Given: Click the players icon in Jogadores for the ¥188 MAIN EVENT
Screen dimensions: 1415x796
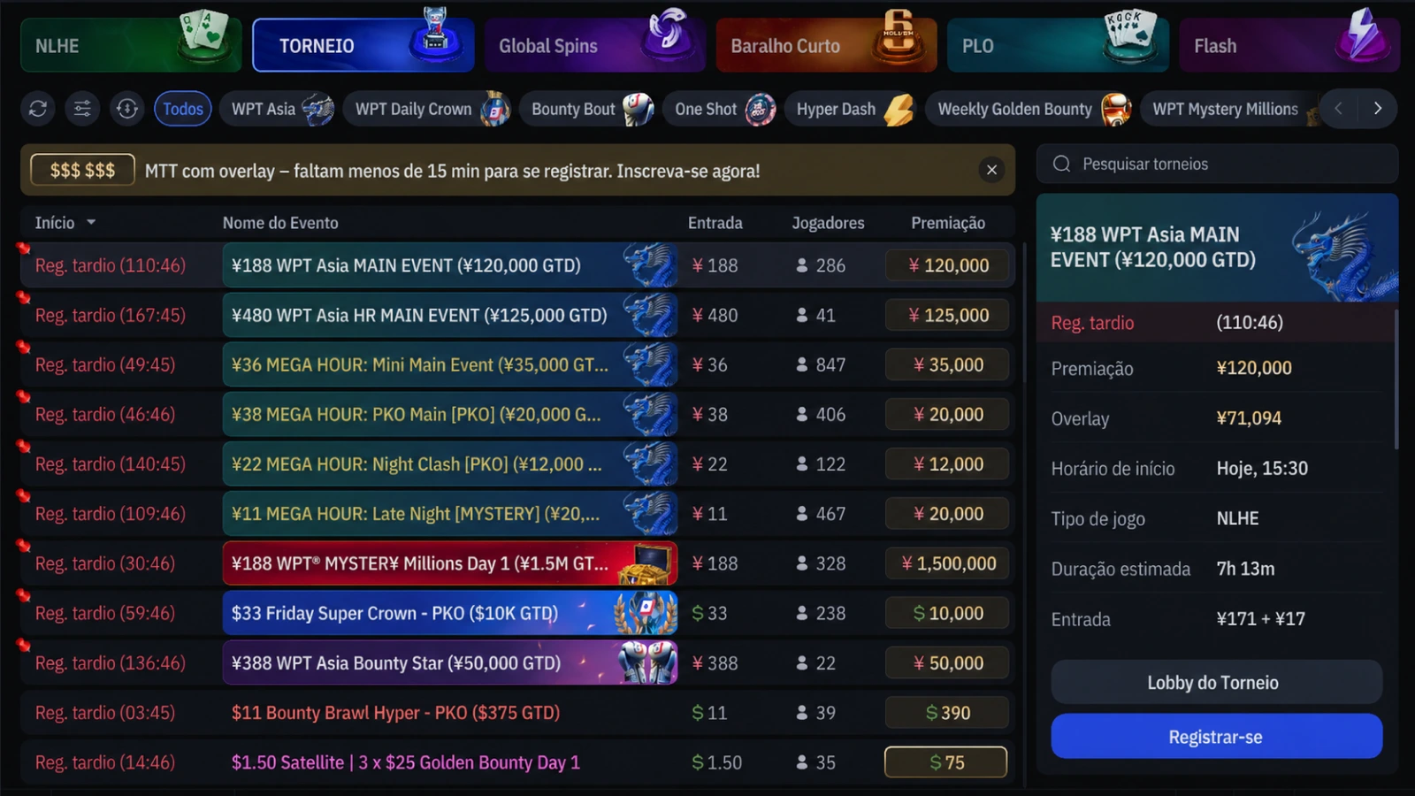Looking at the screenshot, I should 802,265.
